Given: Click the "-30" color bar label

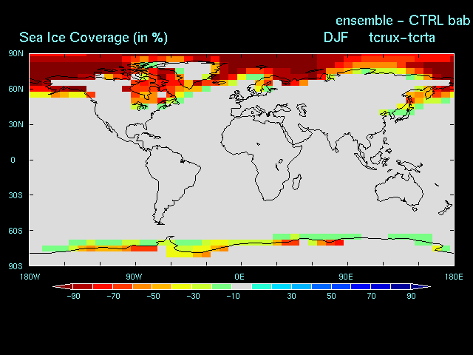Looking at the screenshot, I should [194, 296].
